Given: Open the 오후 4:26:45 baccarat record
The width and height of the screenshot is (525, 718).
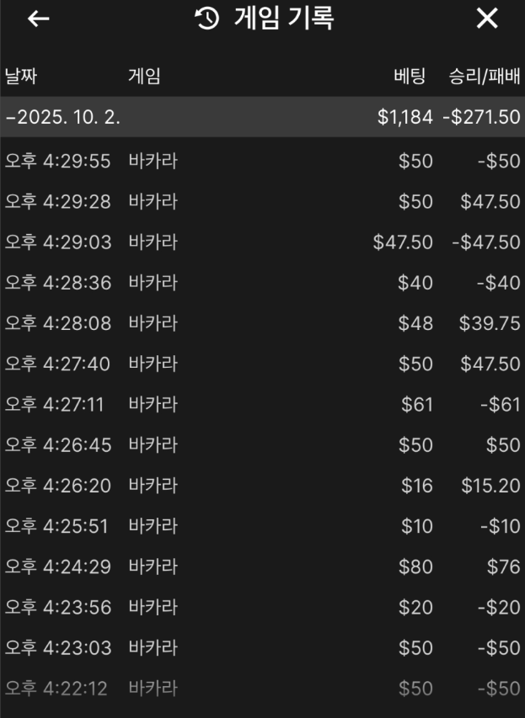Looking at the screenshot, I should (262, 445).
